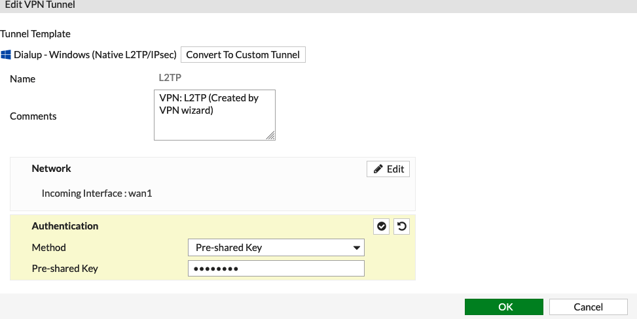
Task: Dismiss the dialog with the Cancel button
Action: [x=589, y=307]
